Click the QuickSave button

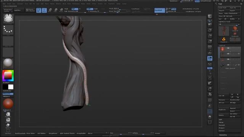(x=174, y=1)
